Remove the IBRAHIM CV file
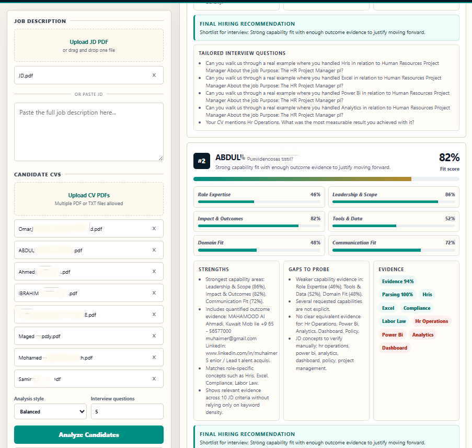 (154, 293)
